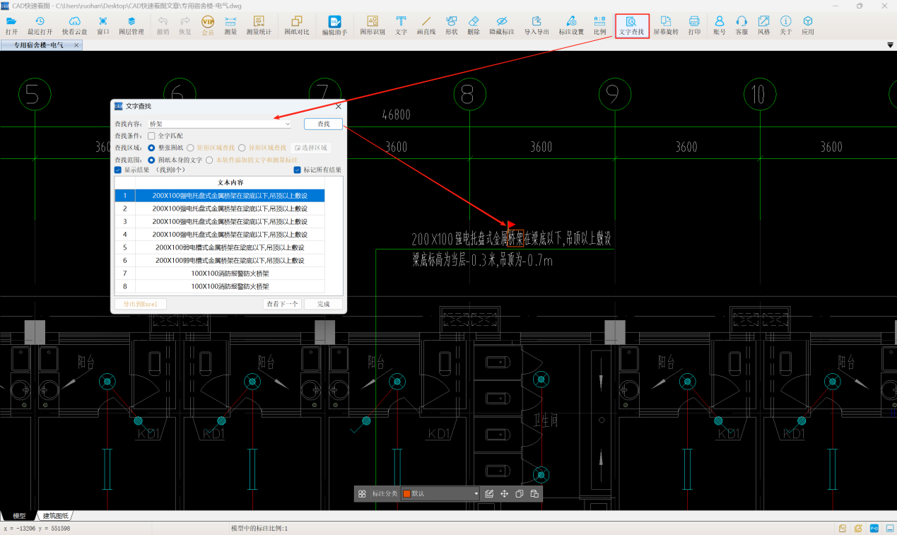
Task: Open the 标注分类 默认 dropdown
Action: pos(476,494)
